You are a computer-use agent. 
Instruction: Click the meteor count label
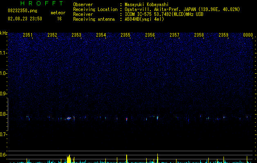58,13
